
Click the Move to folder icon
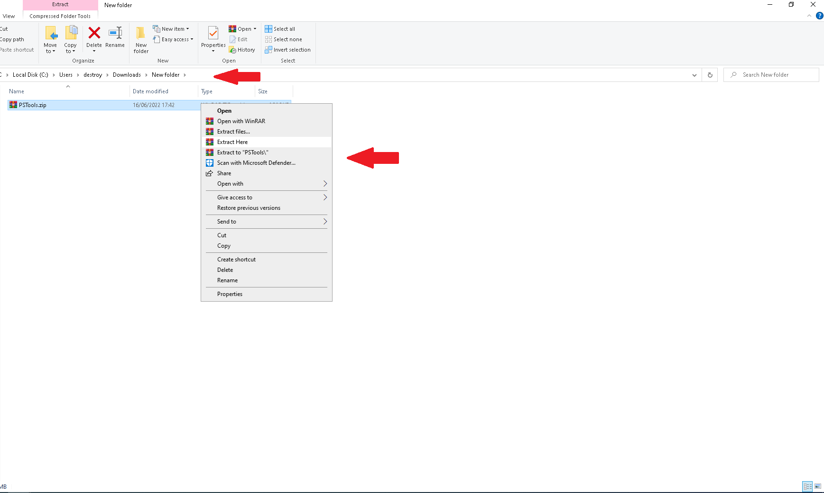click(51, 33)
